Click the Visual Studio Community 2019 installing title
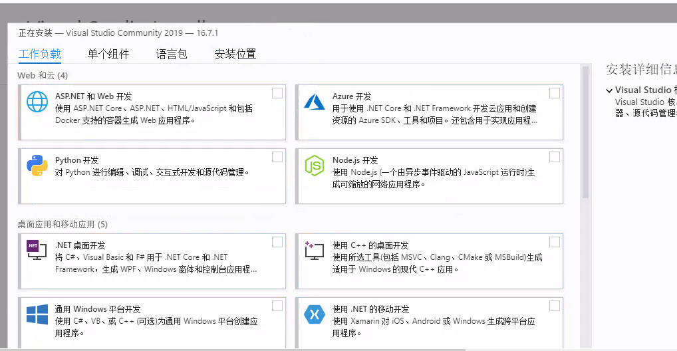Image resolution: width=677 pixels, height=351 pixels. [x=118, y=33]
